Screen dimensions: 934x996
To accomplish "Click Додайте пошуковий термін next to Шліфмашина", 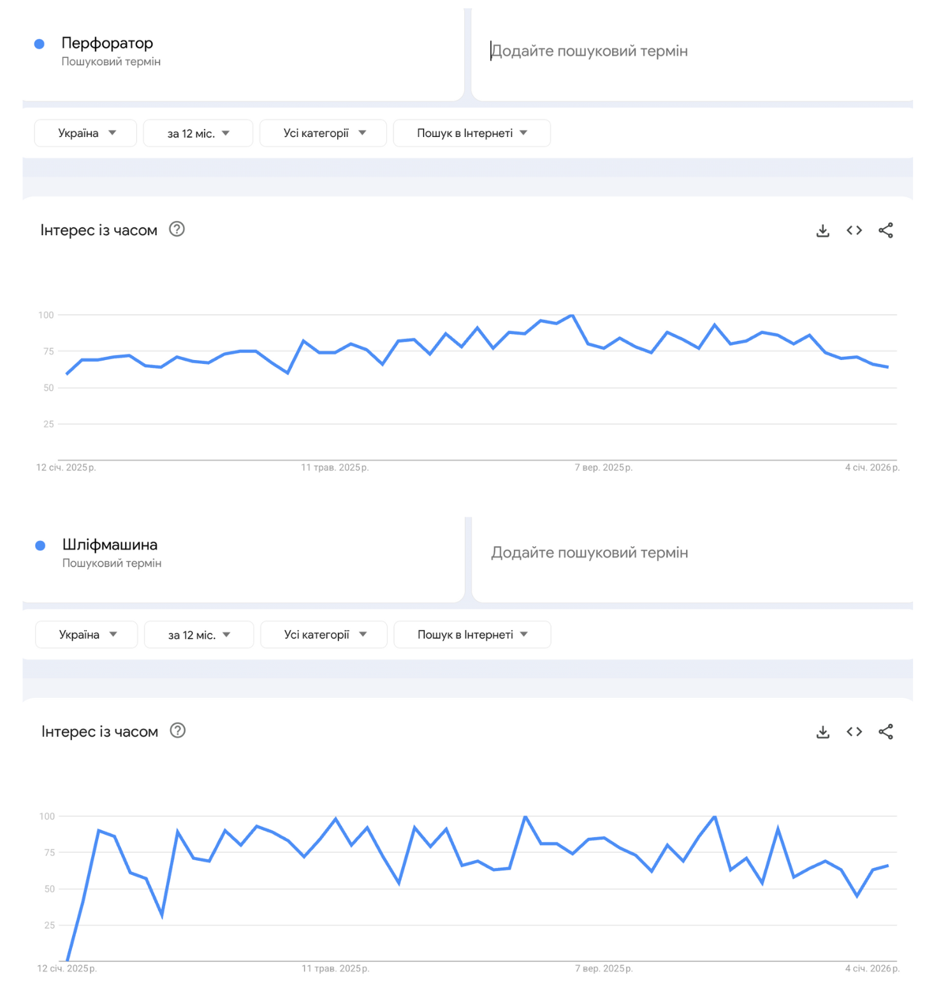I will pos(589,552).
